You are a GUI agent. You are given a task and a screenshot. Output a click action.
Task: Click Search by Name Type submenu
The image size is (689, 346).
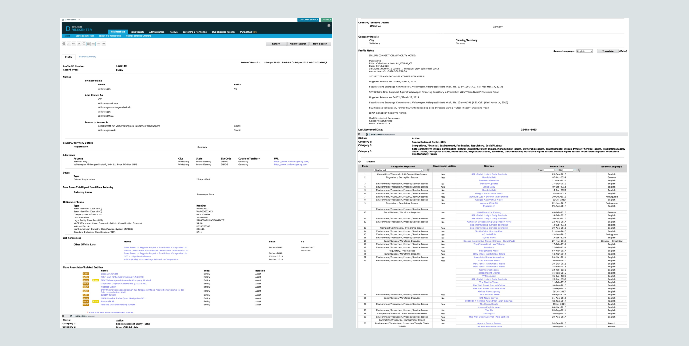coord(85,36)
